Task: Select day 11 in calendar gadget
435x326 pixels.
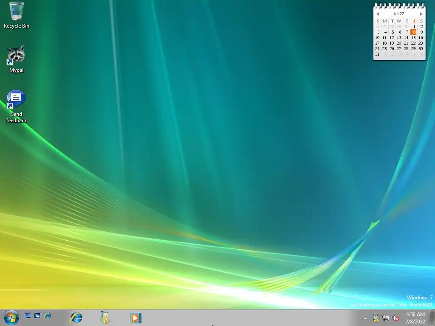Action: tap(384, 38)
